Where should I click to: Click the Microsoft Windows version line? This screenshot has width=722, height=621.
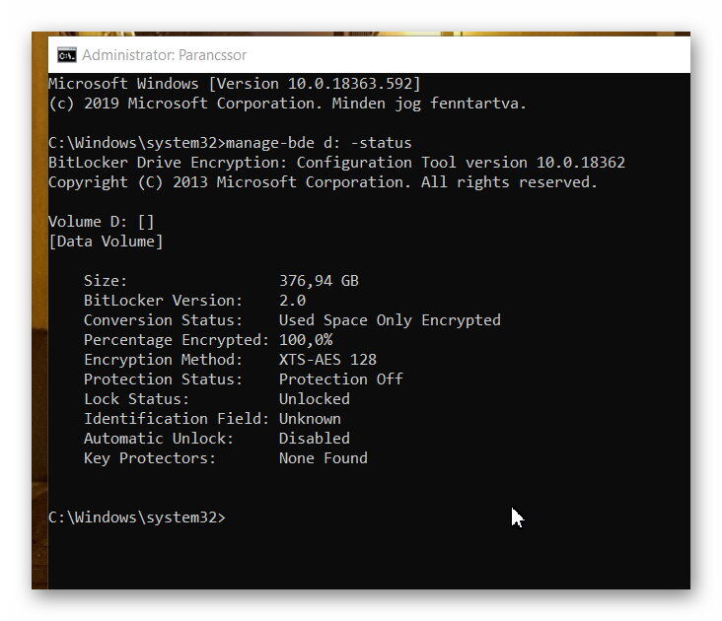click(x=235, y=84)
